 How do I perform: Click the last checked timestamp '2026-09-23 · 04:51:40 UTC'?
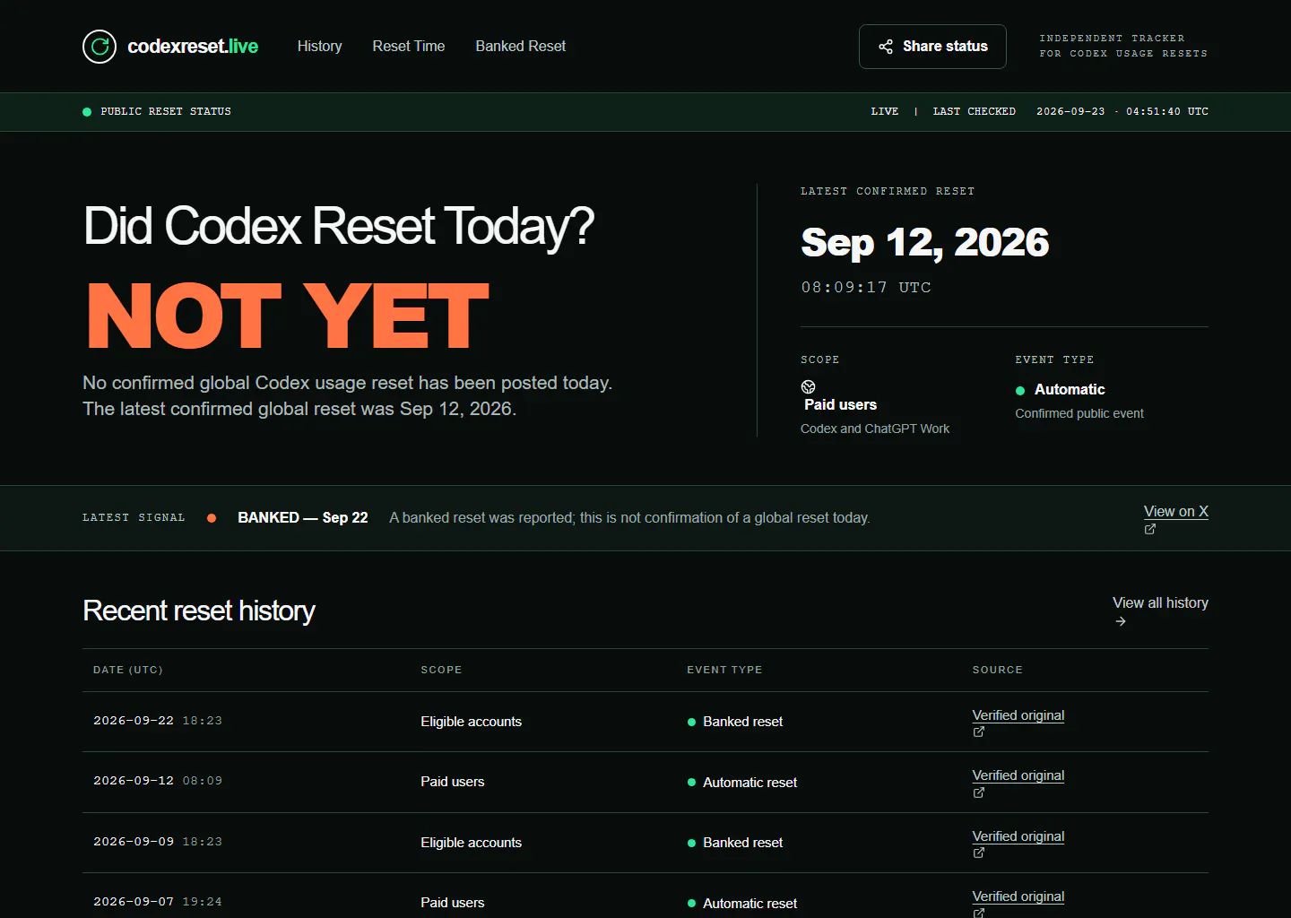pyautogui.click(x=1122, y=111)
